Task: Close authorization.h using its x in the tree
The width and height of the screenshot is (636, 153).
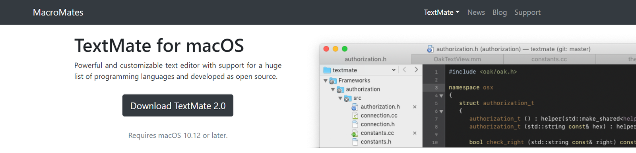Action: point(415,107)
